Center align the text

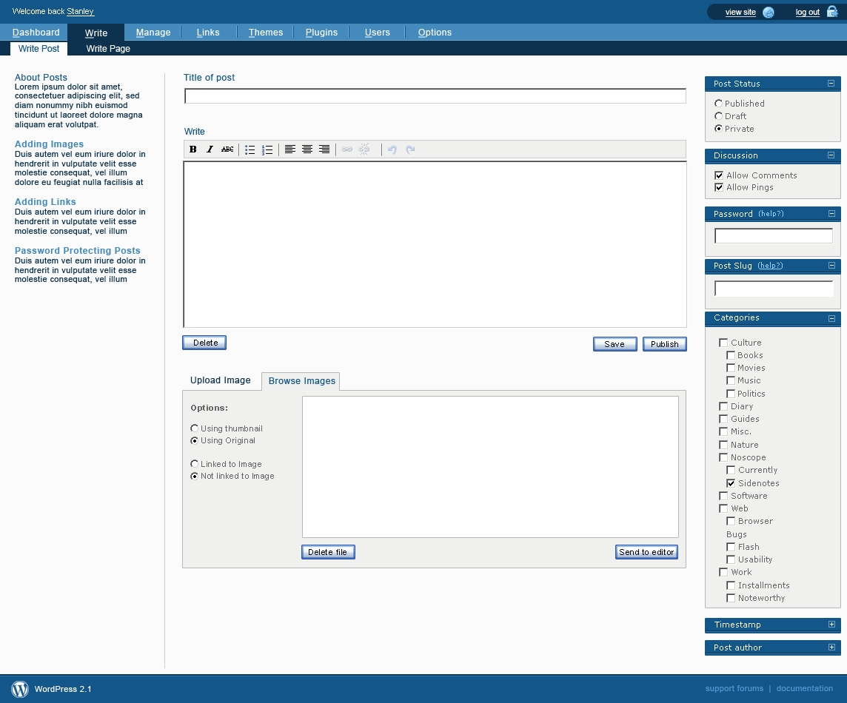point(307,149)
